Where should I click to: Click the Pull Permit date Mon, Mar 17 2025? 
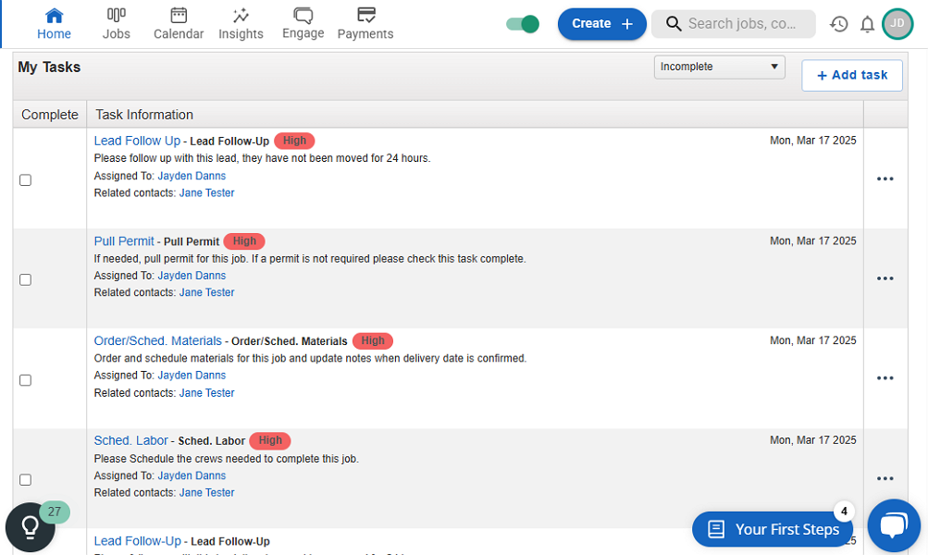click(x=812, y=240)
